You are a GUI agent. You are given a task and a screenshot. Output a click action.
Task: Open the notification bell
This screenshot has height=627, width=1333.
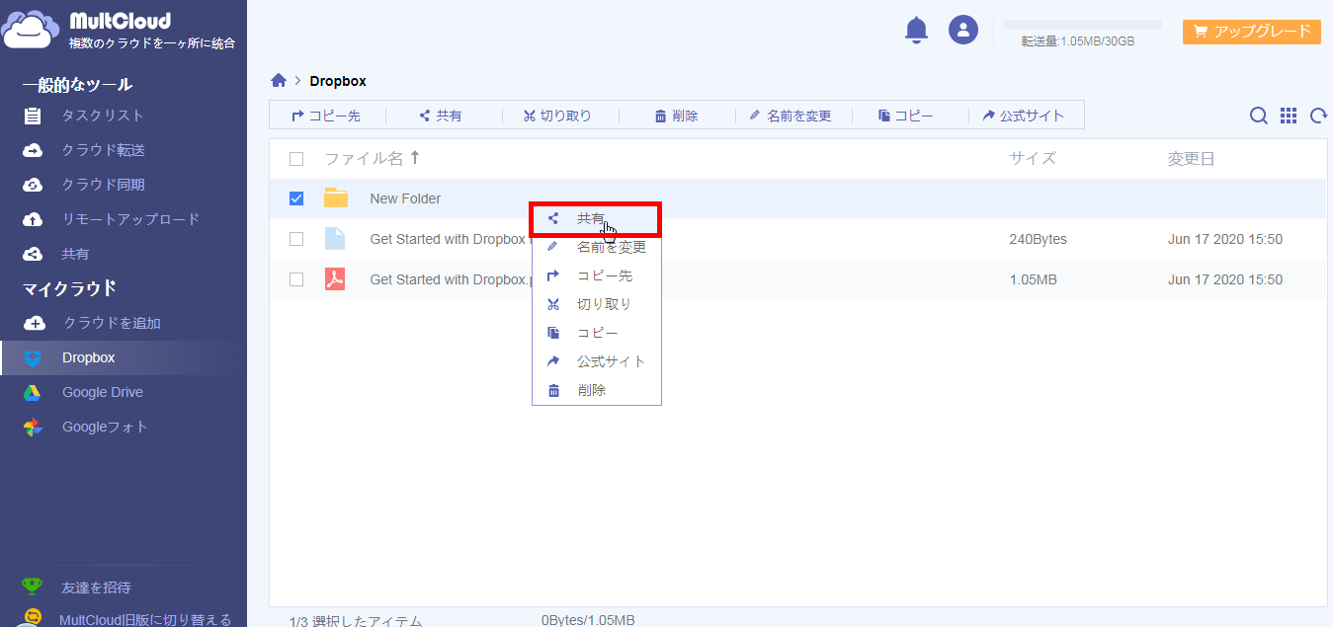(x=917, y=30)
